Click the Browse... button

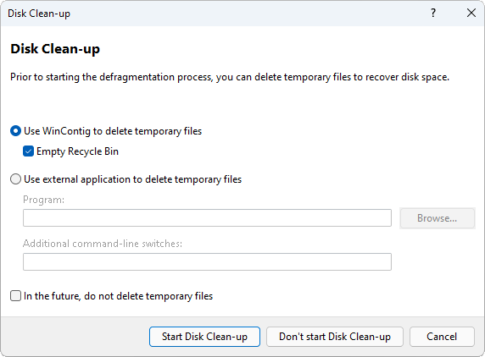437,218
